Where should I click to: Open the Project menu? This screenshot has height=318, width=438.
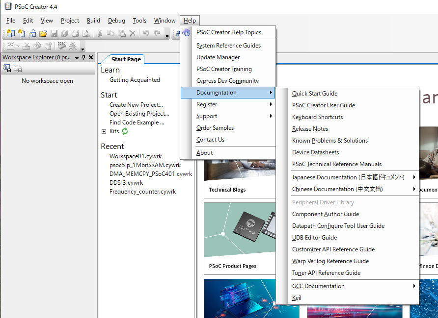click(70, 21)
